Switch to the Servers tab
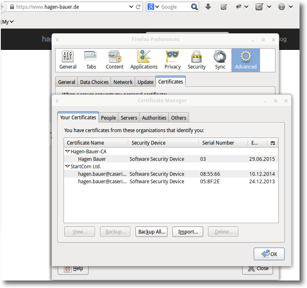 pyautogui.click(x=129, y=118)
